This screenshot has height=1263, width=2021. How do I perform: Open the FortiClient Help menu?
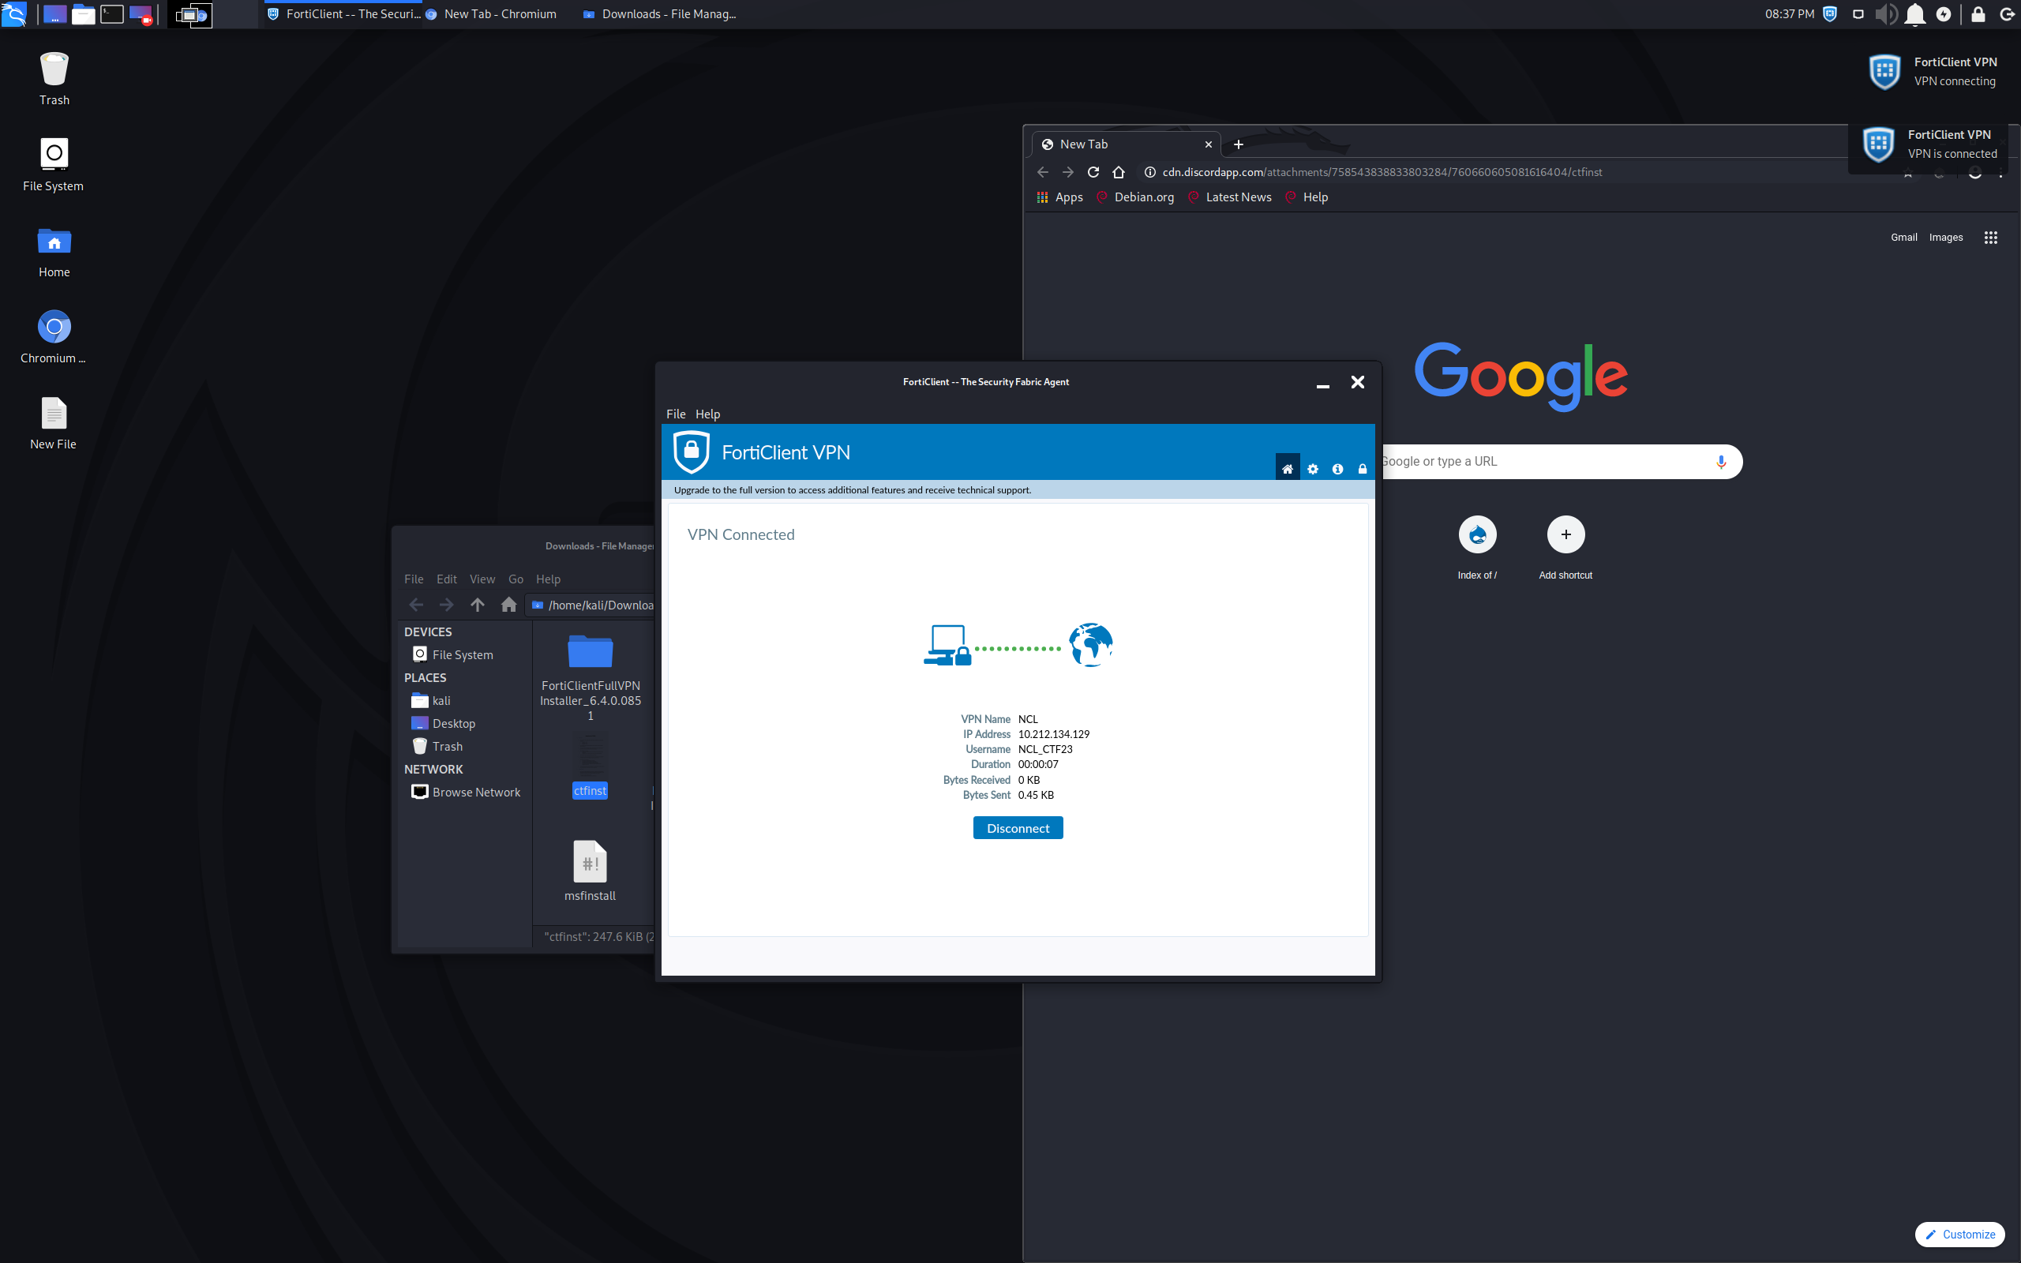point(707,414)
